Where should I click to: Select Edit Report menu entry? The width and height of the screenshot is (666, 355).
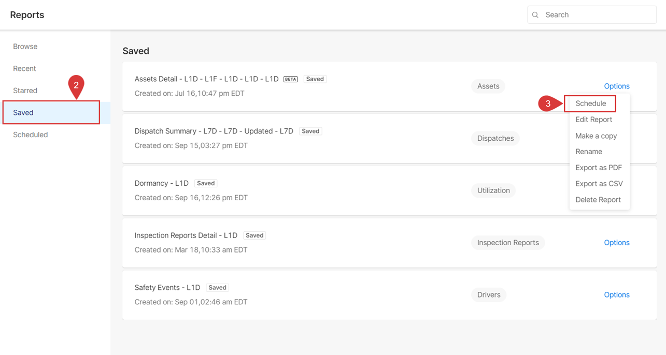(x=593, y=120)
